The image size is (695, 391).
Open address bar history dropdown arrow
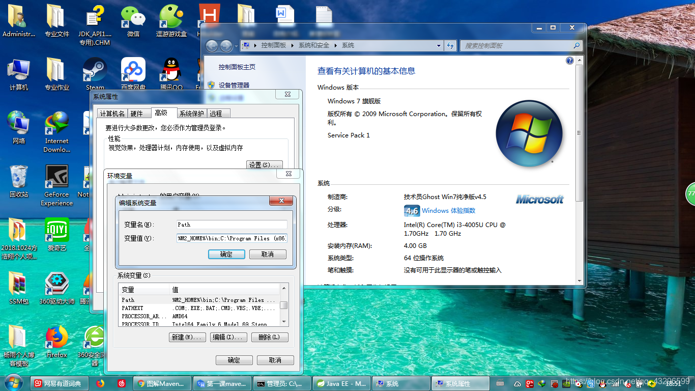[439, 45]
